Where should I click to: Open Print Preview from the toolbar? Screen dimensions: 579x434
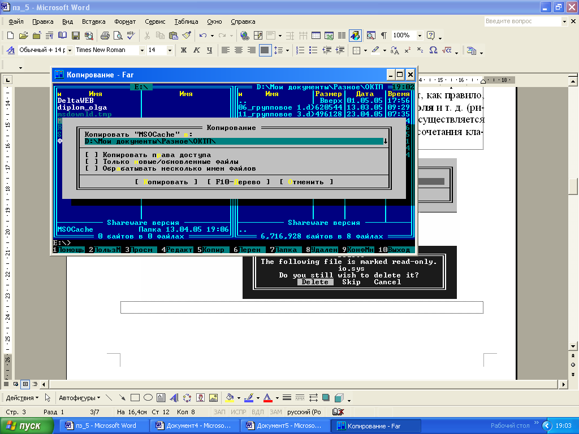(x=118, y=36)
